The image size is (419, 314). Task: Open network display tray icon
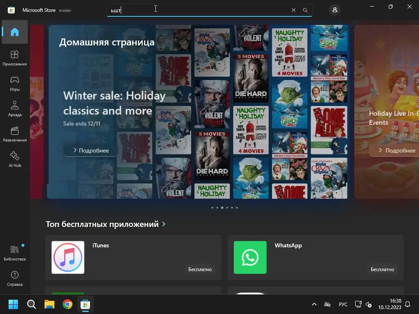pyautogui.click(x=358, y=304)
